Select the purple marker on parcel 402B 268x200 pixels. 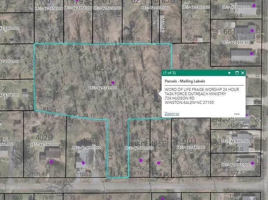click(x=51, y=161)
